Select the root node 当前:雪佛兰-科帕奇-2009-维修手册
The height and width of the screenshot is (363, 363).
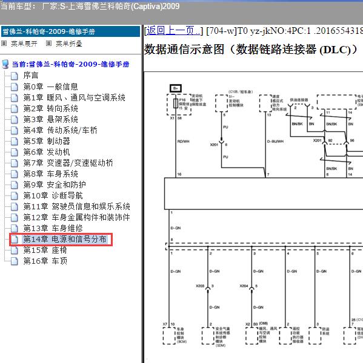pos(70,64)
